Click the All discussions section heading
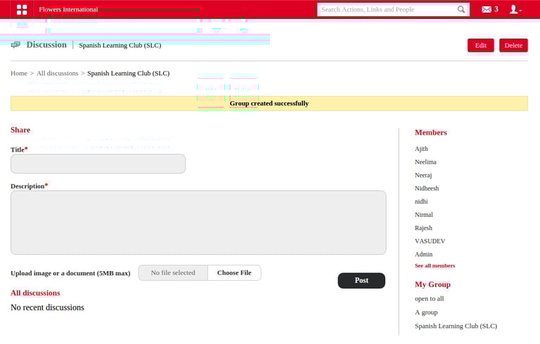540x344 pixels. coord(35,293)
